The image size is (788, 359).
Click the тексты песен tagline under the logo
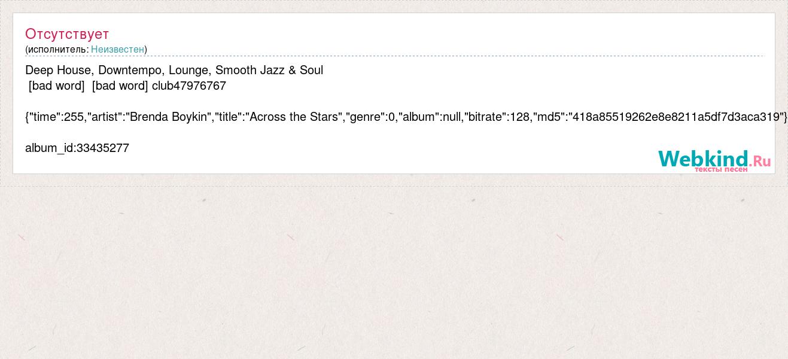pos(720,169)
